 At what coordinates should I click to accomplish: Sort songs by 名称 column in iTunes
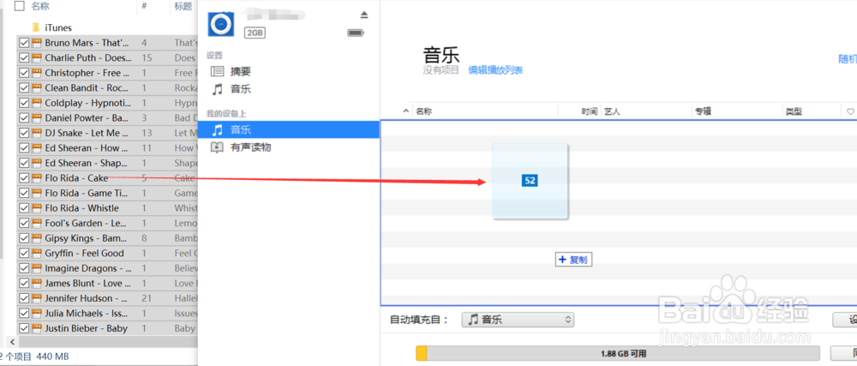pos(423,111)
